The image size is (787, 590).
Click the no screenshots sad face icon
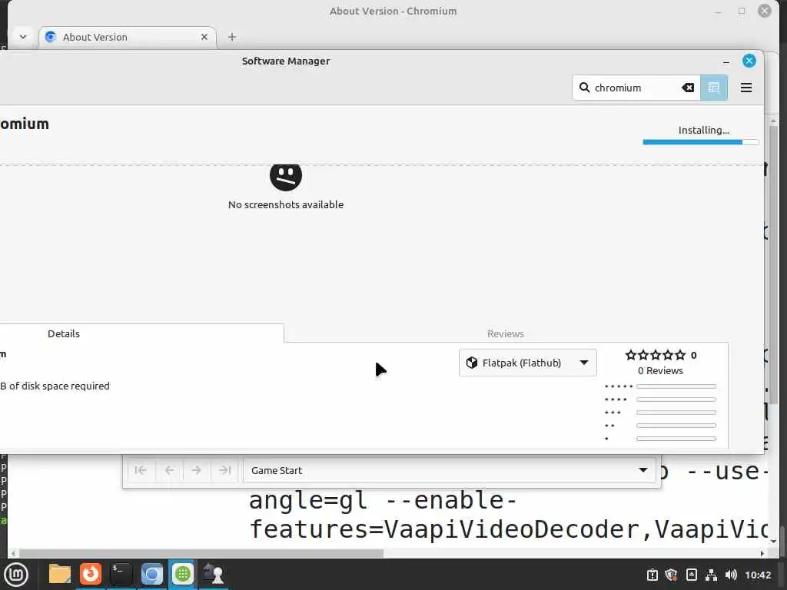[286, 177]
